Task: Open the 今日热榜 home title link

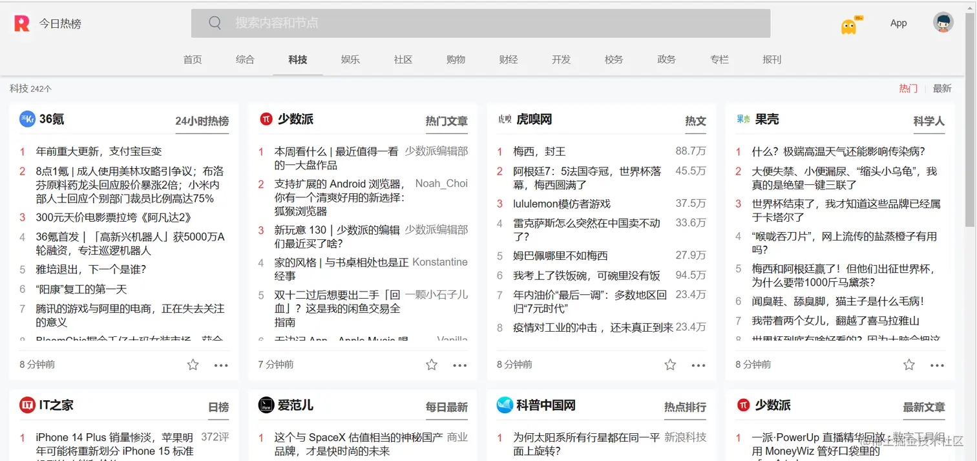Action: click(60, 24)
